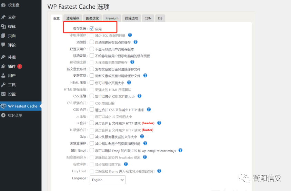Enable the 新文章发布时 checkbox

point(92,69)
